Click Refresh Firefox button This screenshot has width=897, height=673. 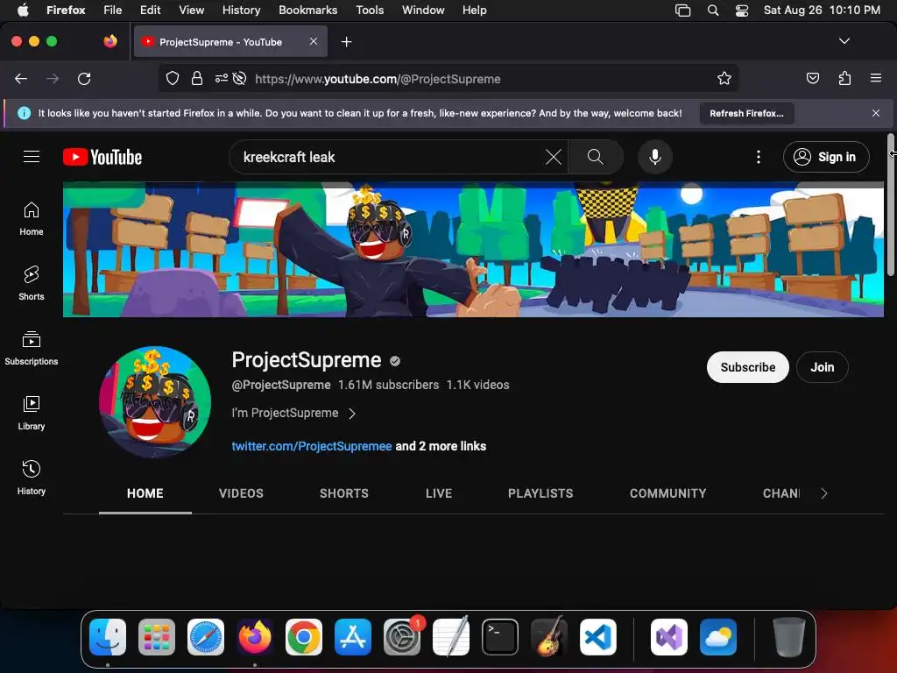pyautogui.click(x=746, y=113)
